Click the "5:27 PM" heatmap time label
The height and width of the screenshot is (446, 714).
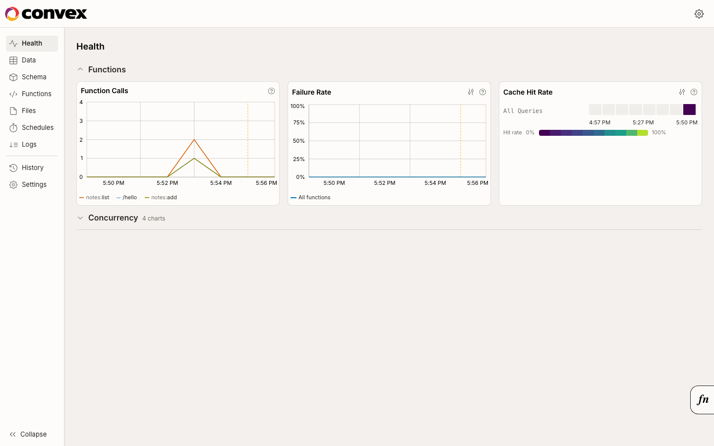[643, 122]
